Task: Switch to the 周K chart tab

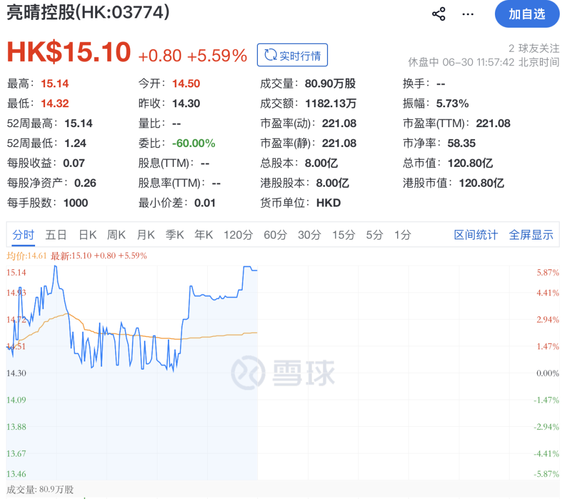Action: [116, 235]
